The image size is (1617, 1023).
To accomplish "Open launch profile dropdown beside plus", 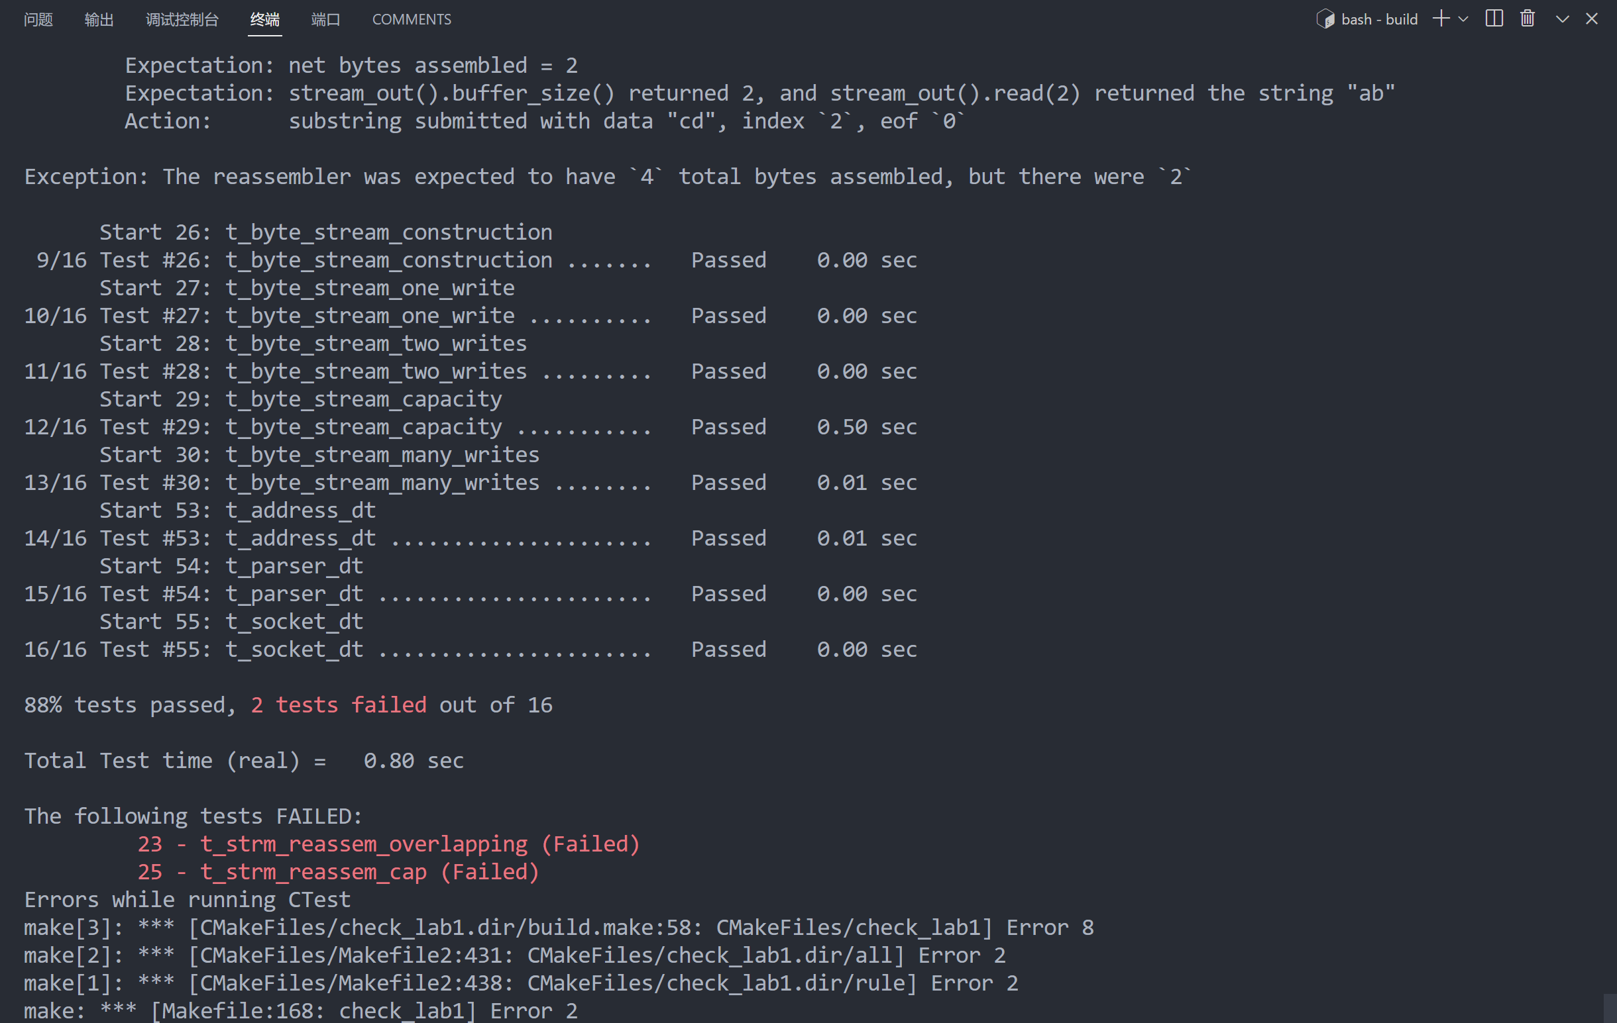I will coord(1463,19).
